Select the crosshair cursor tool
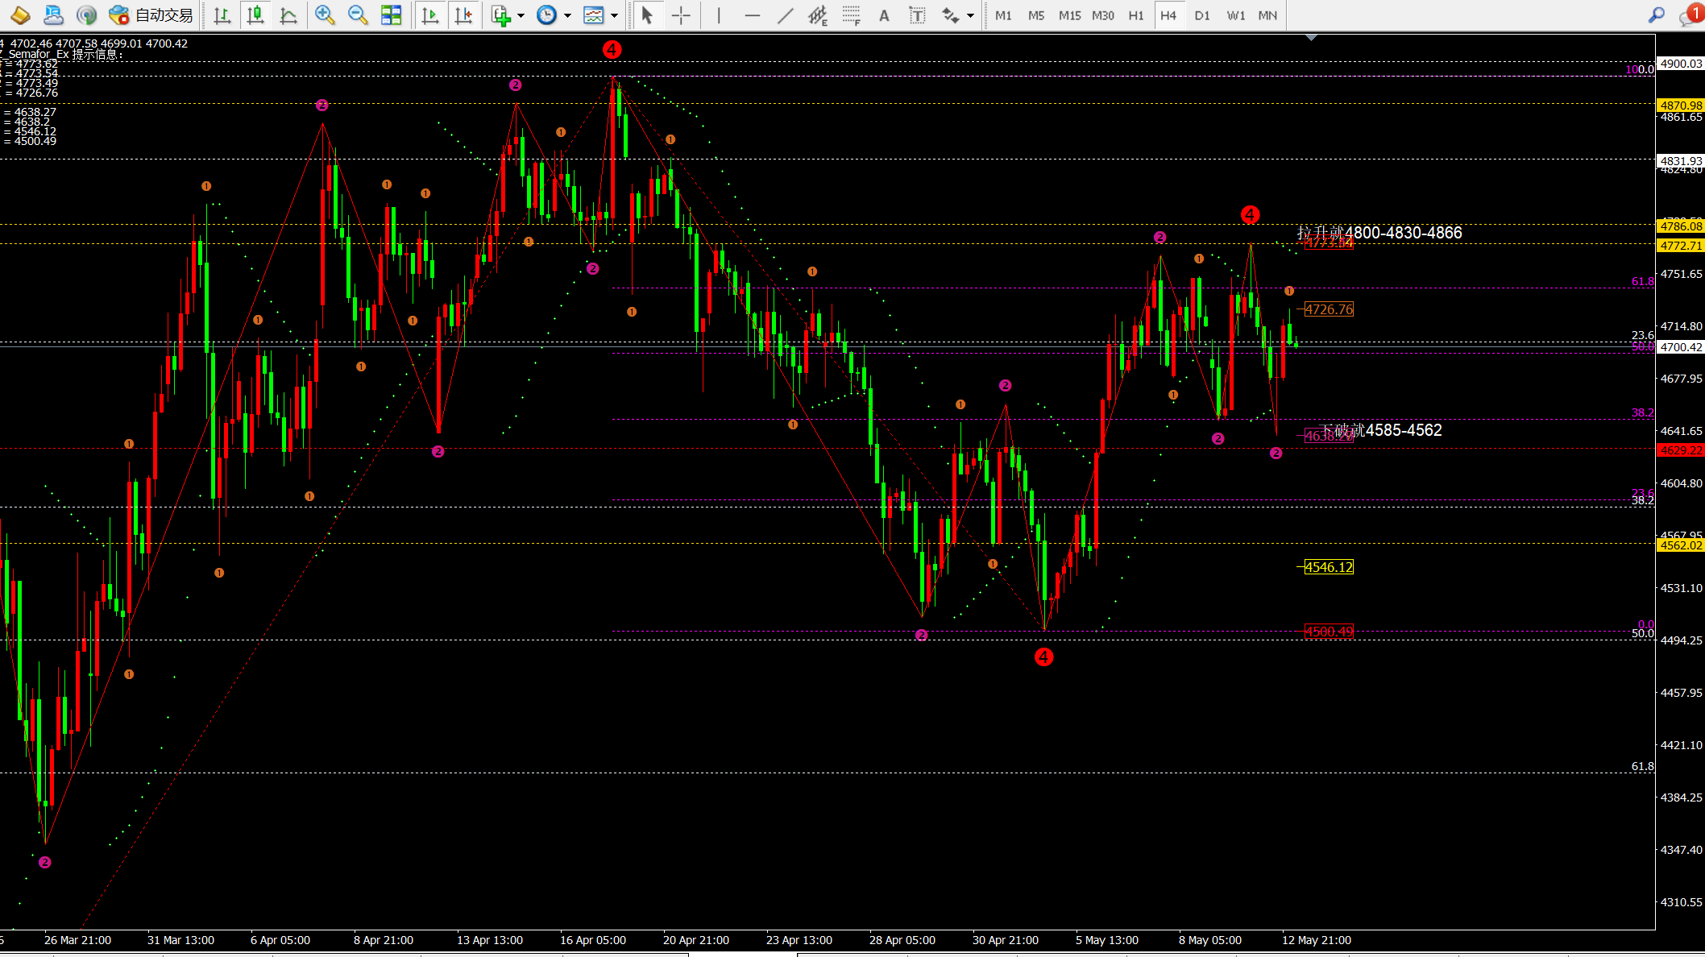The width and height of the screenshot is (1705, 957). (x=681, y=15)
